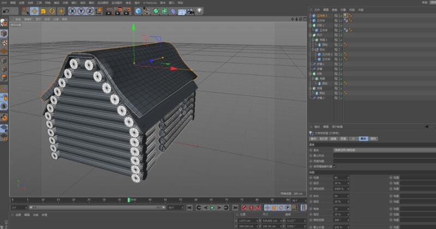Add a Cube primitive from the toolbar
This screenshot has width=436, height=229.
coord(138,11)
